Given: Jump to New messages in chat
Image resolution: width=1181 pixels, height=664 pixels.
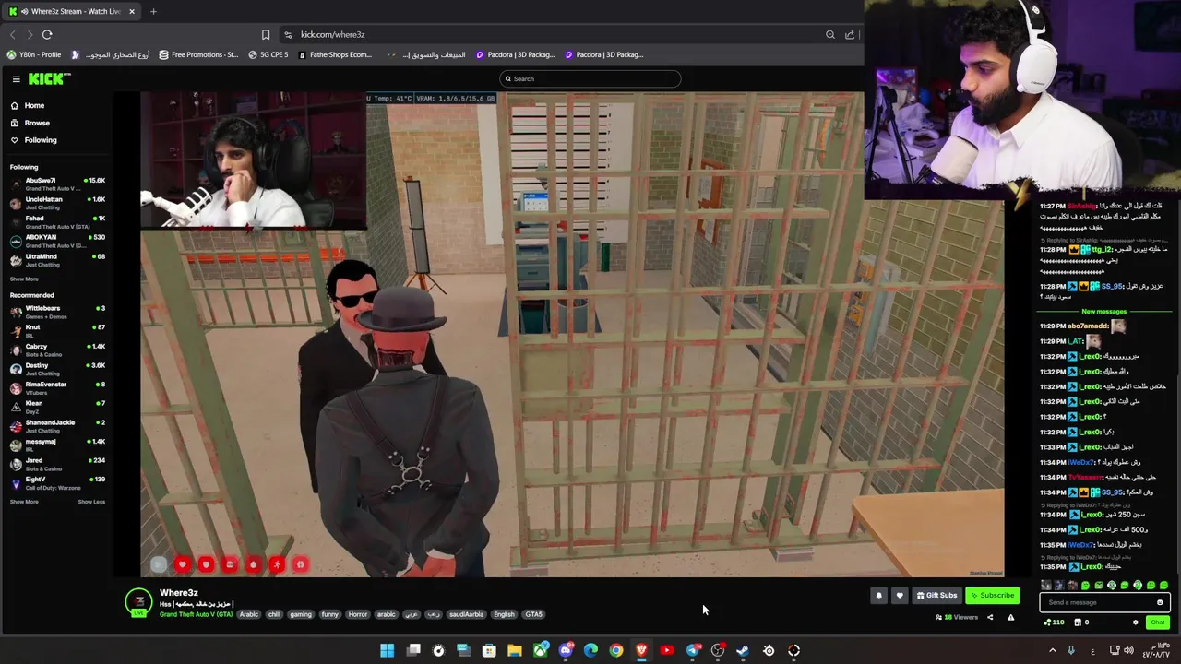Looking at the screenshot, I should (1103, 312).
